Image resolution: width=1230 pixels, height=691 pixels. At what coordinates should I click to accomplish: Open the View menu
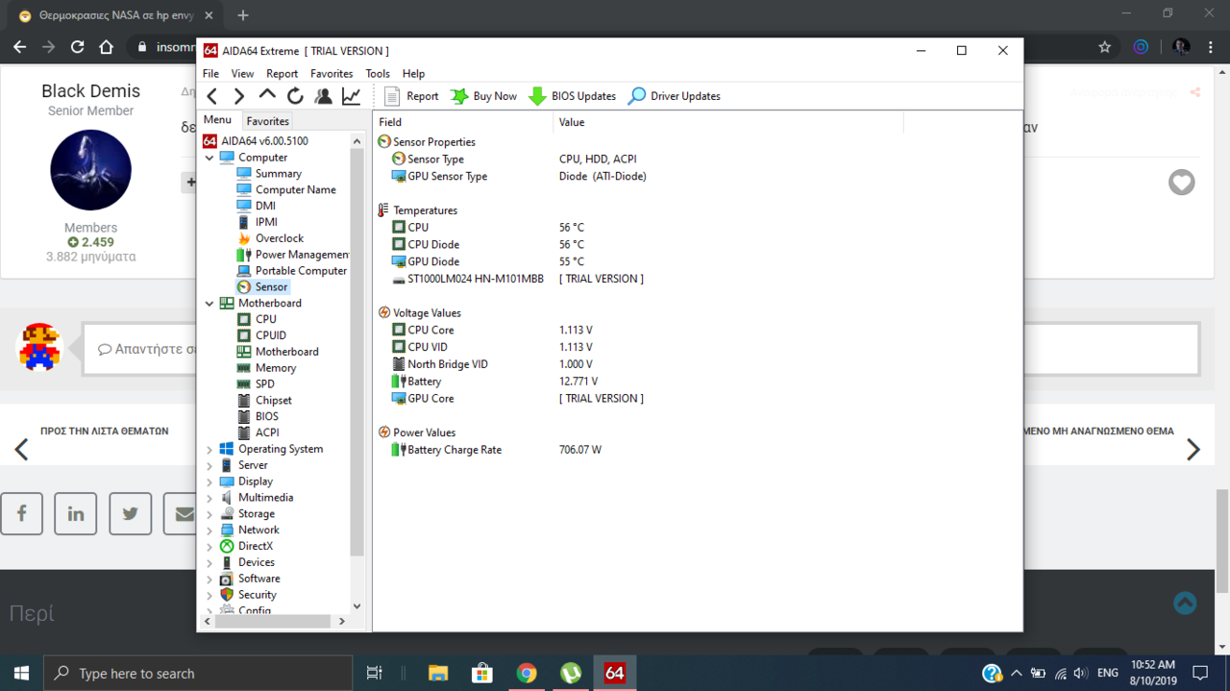coord(242,73)
